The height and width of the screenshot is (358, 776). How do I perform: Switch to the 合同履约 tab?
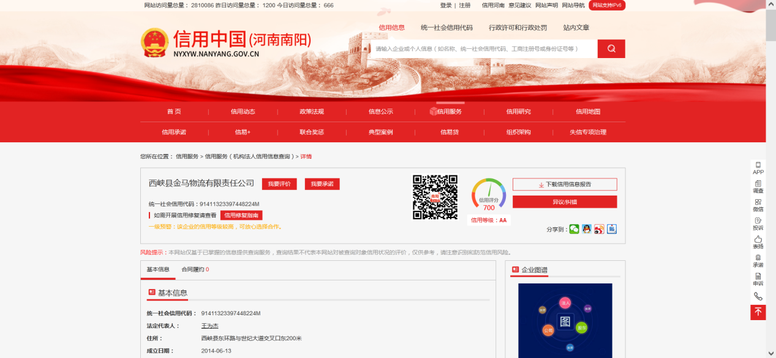(195, 269)
